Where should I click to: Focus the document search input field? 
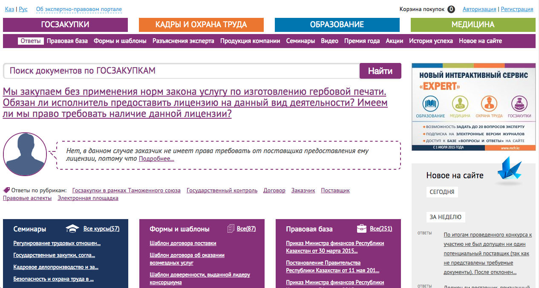(x=181, y=71)
